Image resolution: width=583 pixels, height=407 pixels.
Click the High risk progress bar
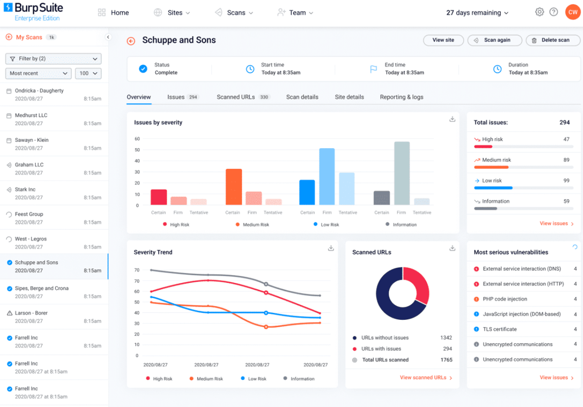click(523, 147)
